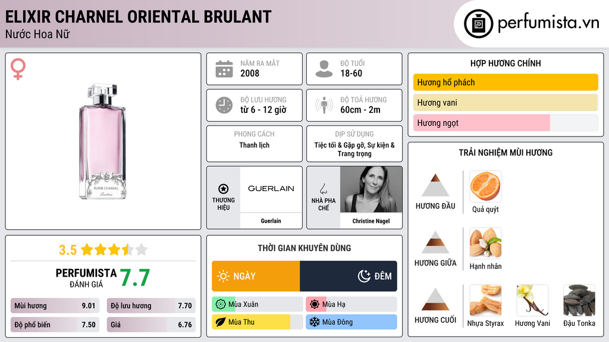
Task: Click the age range value 18-60
Action: (x=351, y=73)
